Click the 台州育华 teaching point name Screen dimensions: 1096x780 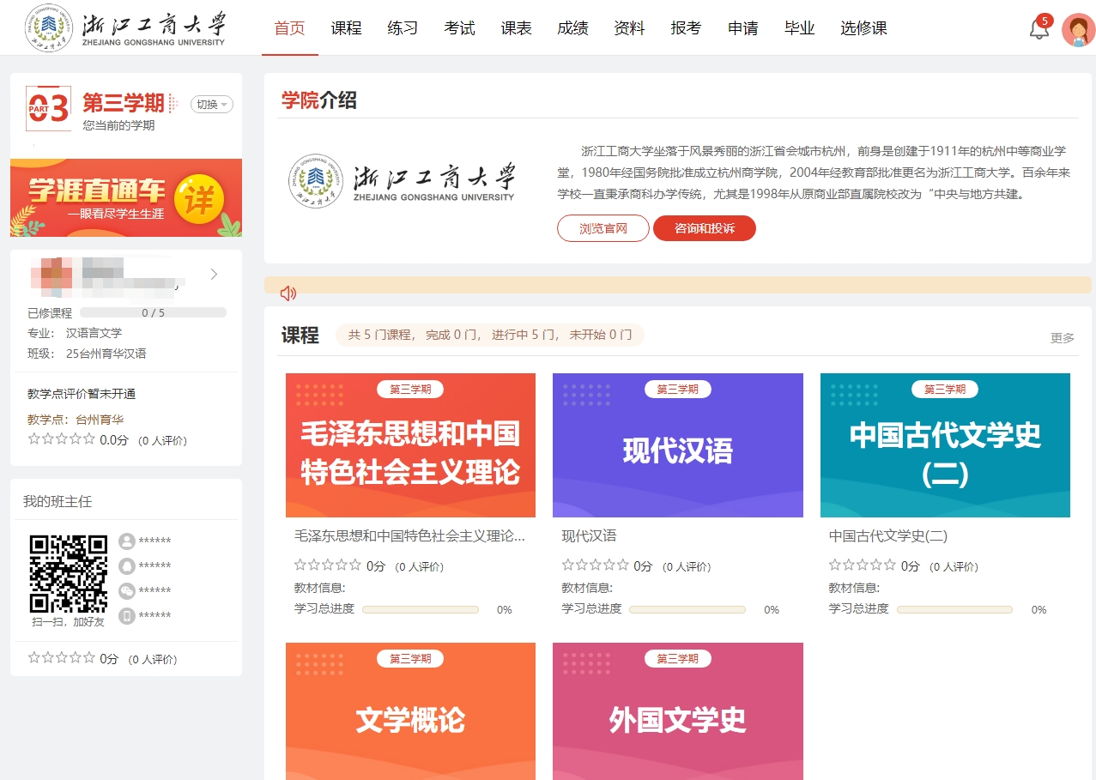(100, 420)
